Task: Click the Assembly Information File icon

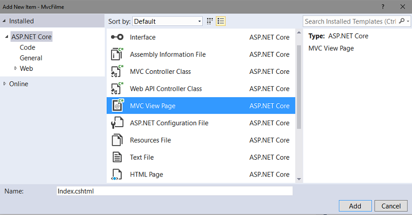Action: click(x=117, y=54)
